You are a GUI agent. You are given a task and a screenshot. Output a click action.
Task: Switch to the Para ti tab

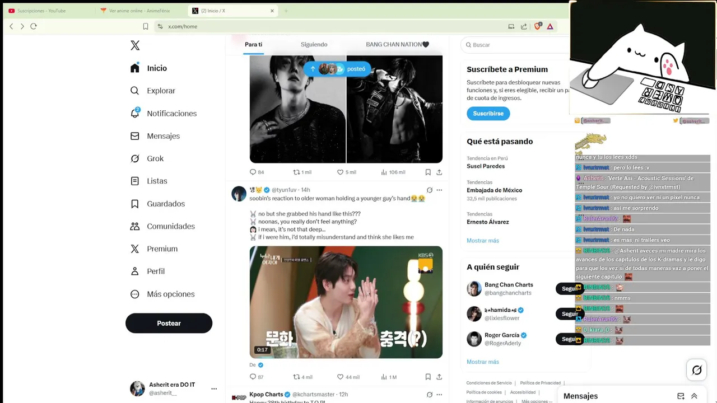click(x=254, y=45)
